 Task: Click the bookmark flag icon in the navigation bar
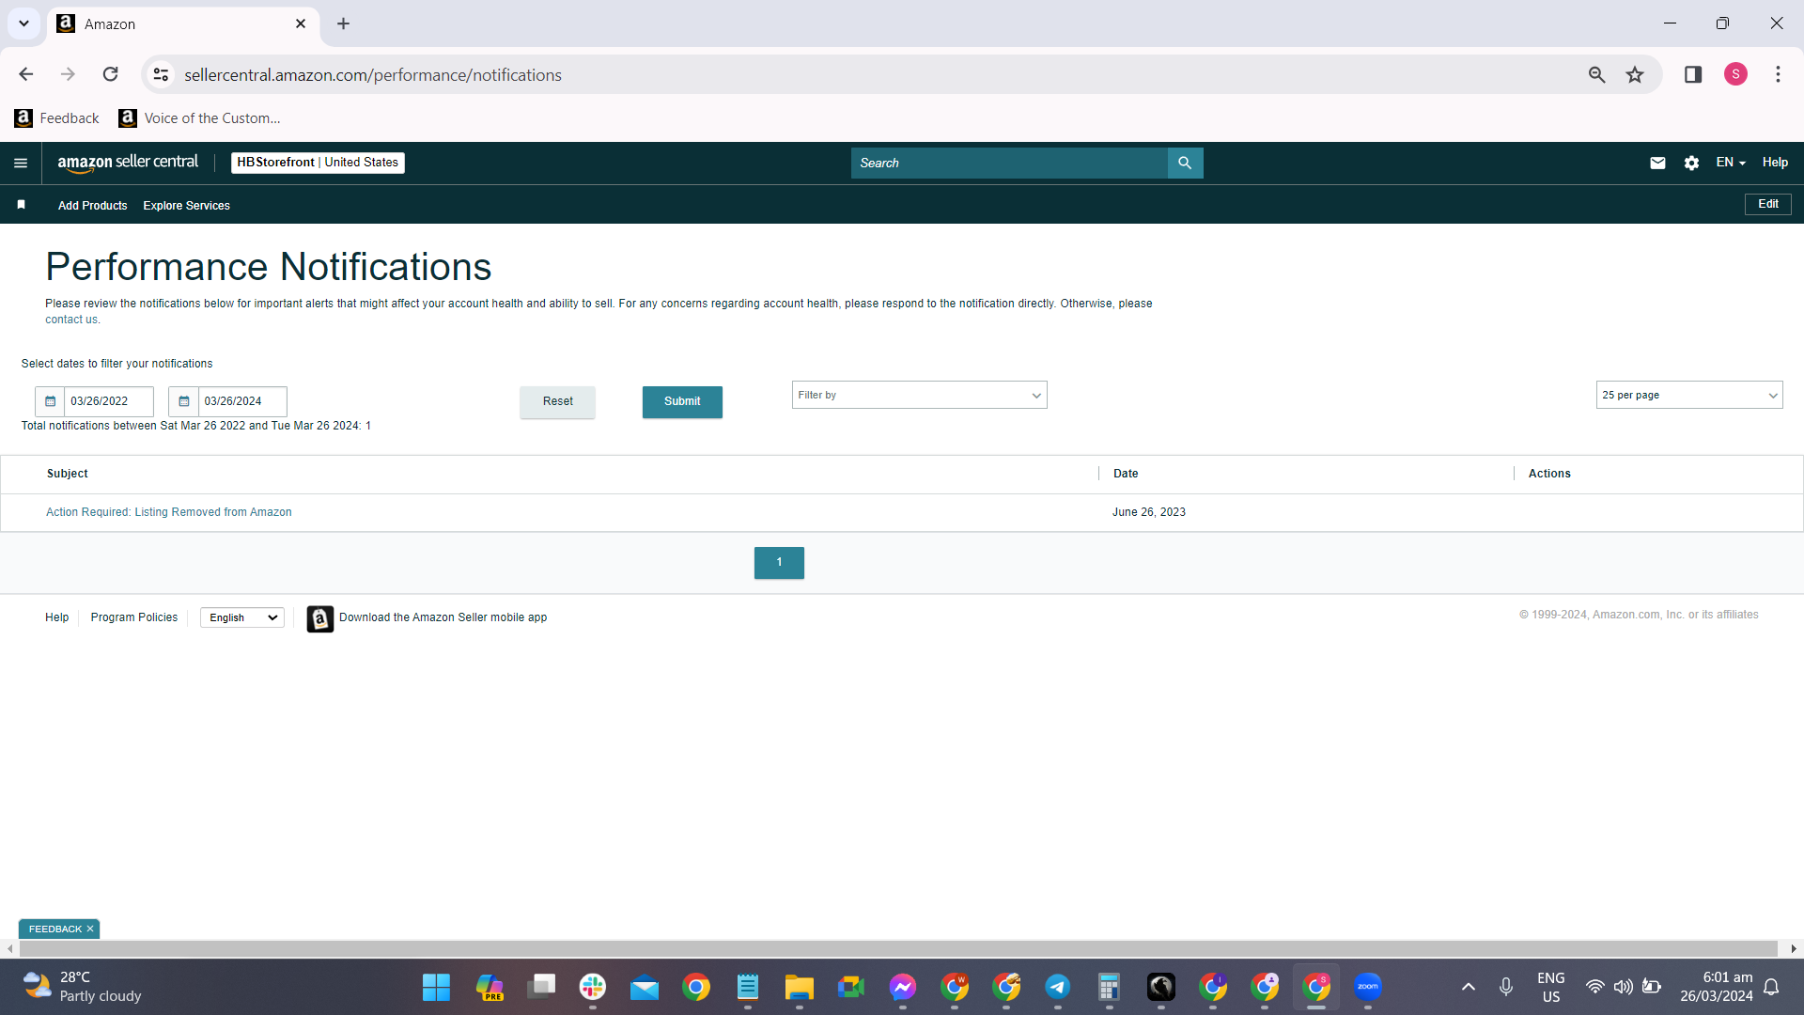click(21, 205)
